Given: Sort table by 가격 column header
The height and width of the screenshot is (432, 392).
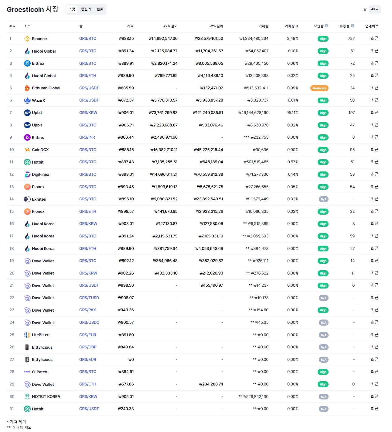Looking at the screenshot, I should [130, 26].
